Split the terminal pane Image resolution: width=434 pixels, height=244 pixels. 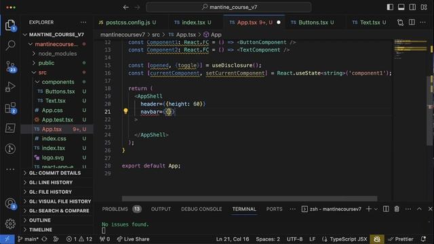coord(386,209)
